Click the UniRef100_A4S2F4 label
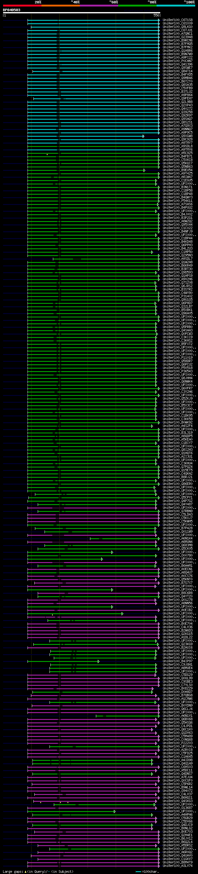This screenshot has width=198, height=874. (x=178, y=426)
